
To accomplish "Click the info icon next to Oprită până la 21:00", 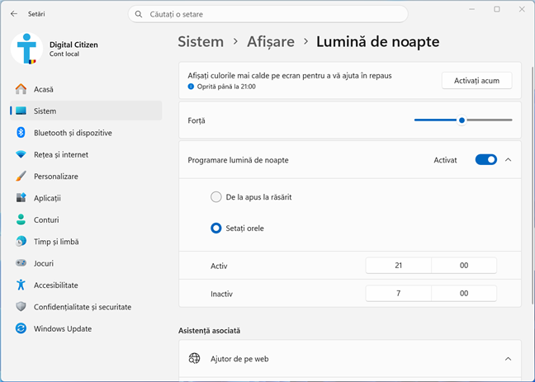I will pyautogui.click(x=191, y=87).
